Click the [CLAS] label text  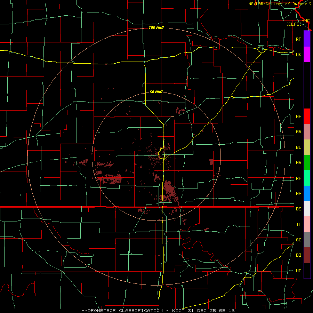click(x=294, y=24)
